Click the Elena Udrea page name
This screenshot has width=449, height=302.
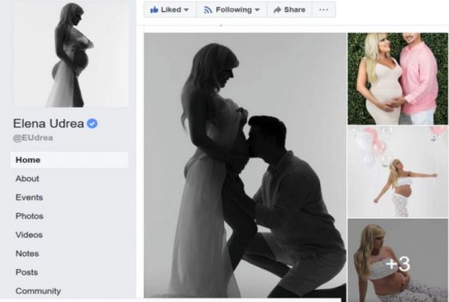coord(48,123)
